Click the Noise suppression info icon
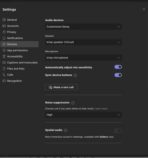This screenshot has width=148, height=158. click(73, 103)
